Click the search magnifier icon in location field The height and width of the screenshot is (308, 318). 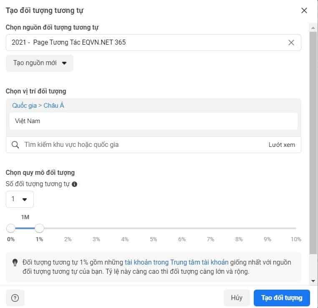(x=15, y=145)
